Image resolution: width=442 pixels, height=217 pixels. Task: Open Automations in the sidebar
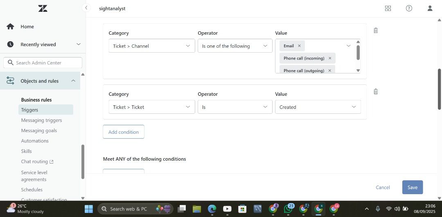(x=35, y=141)
